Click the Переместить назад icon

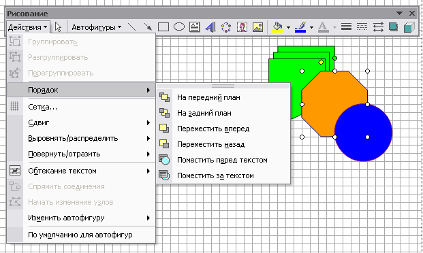click(164, 144)
